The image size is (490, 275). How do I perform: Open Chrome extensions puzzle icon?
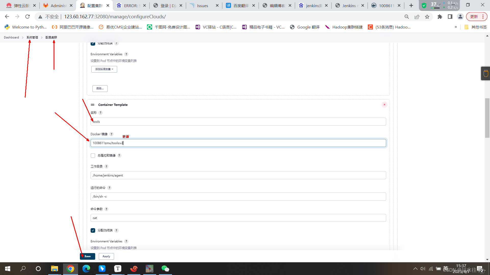440,17
